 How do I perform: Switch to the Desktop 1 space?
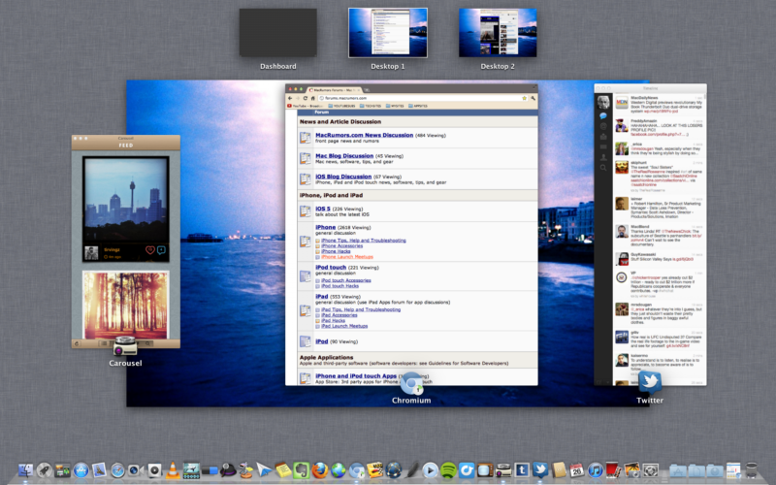pos(388,33)
